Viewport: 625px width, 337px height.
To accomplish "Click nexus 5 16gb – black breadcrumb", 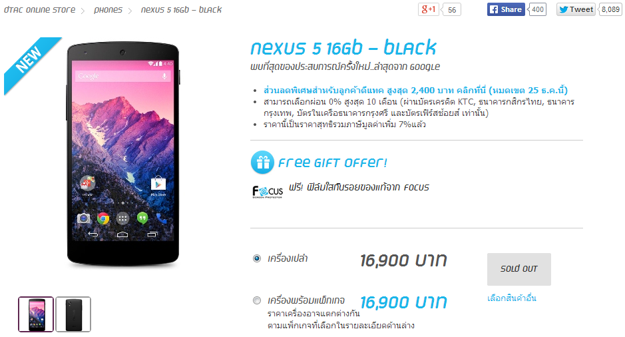I will coord(181,9).
